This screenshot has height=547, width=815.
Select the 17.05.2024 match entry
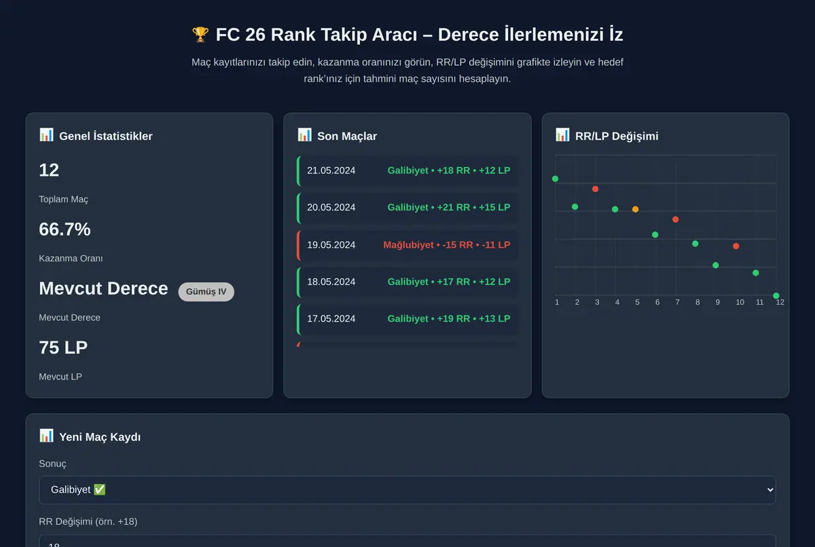coord(407,319)
